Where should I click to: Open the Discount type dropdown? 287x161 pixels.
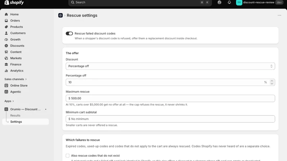pos(170,66)
